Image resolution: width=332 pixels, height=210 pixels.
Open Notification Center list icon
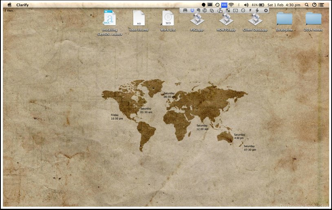[321, 4]
